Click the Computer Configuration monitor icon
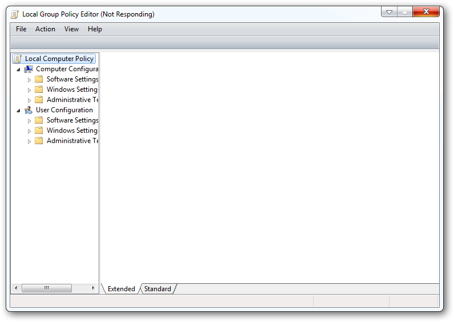Screen dimensions: 454x322 pos(29,69)
